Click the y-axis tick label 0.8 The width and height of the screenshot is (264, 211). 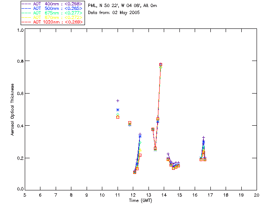click(20, 61)
